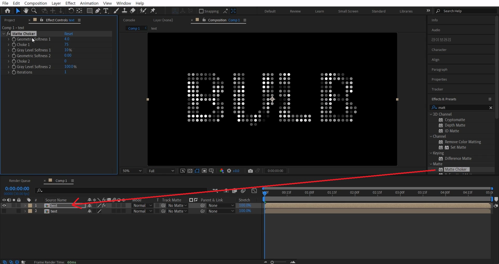Select Matte Choker in Effects & Presets
Image resolution: width=499 pixels, height=264 pixels.
[456, 169]
